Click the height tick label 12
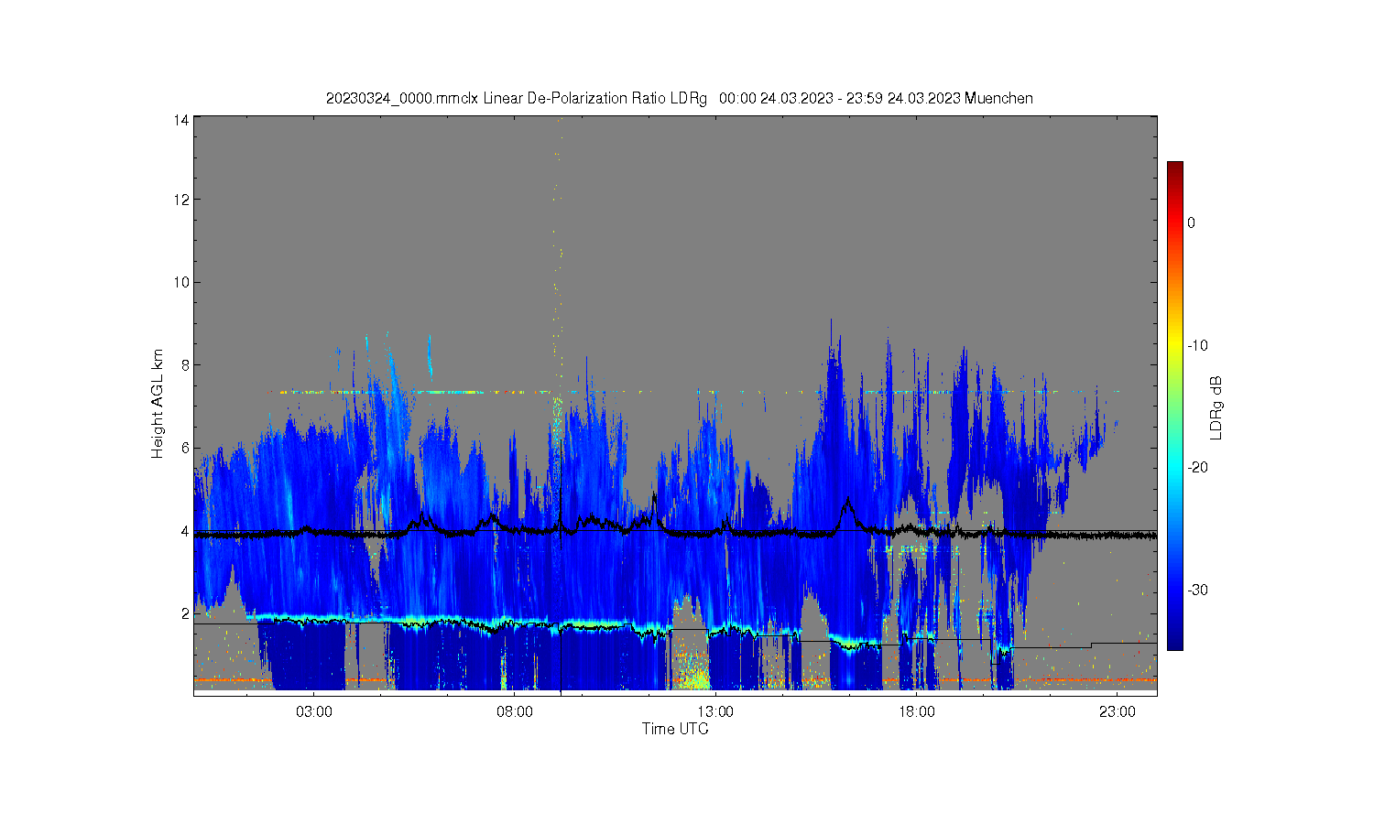This screenshot has width=1374, height=824. click(x=181, y=200)
